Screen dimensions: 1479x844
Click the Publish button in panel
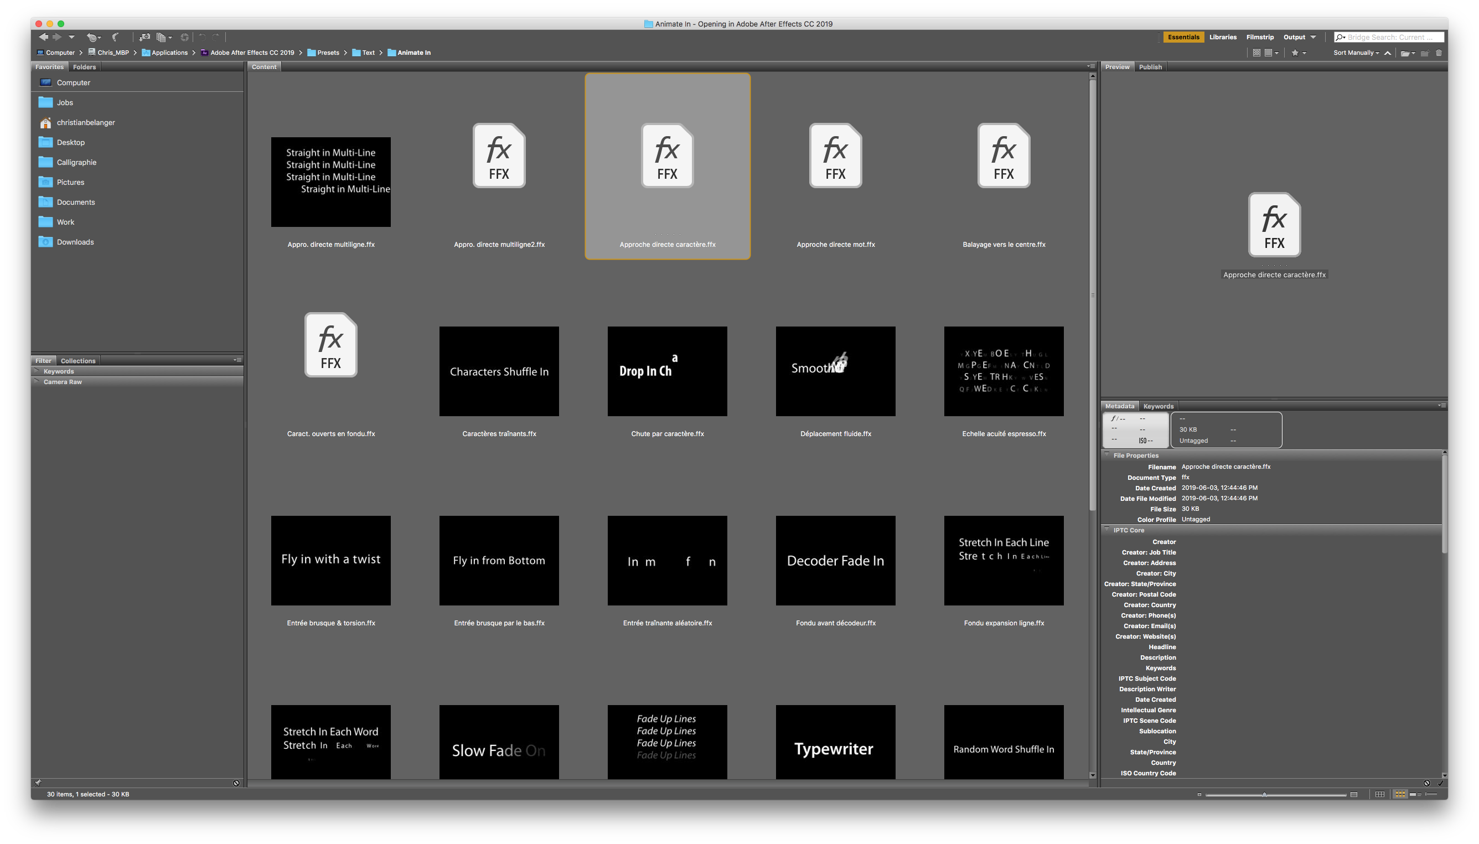point(1149,67)
